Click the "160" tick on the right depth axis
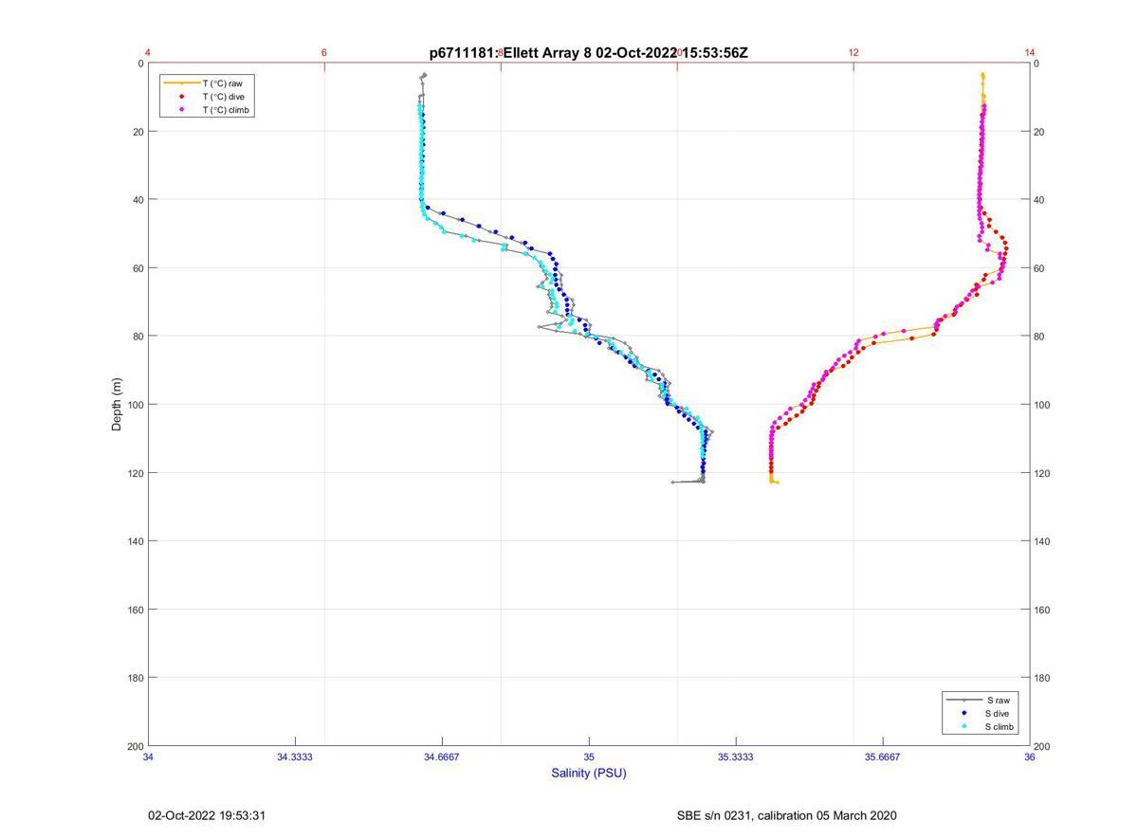 [1042, 610]
